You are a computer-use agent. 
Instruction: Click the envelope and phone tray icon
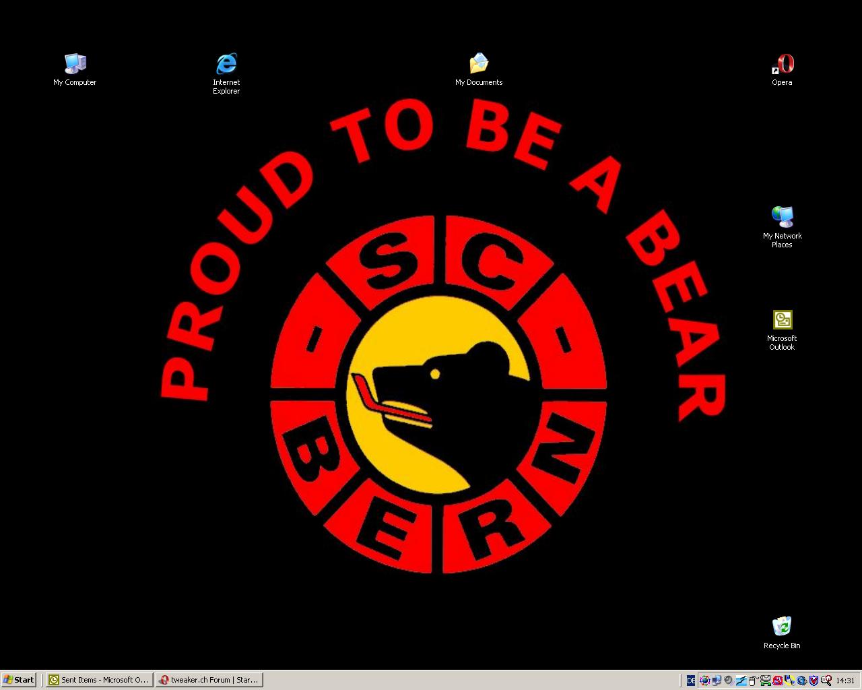pos(766,681)
